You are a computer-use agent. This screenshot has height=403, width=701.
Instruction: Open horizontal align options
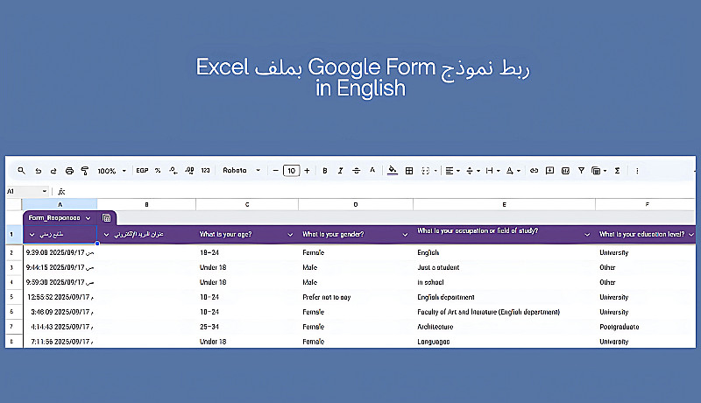pyautogui.click(x=452, y=171)
